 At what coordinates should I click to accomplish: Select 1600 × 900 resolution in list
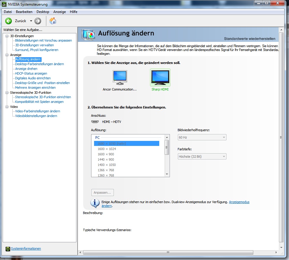[x=106, y=154]
